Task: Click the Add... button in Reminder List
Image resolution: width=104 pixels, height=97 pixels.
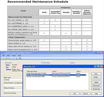Action: [96, 74]
